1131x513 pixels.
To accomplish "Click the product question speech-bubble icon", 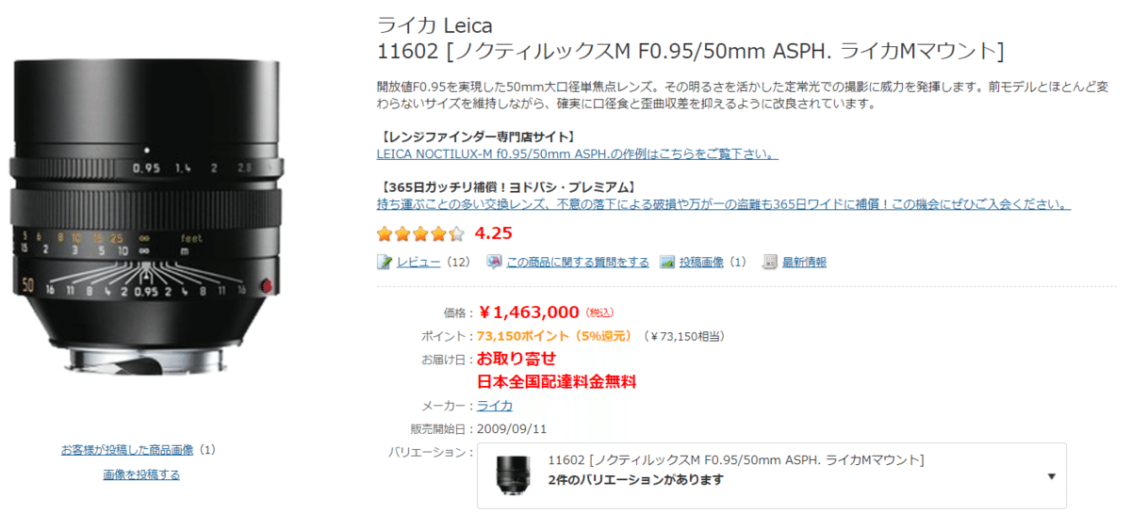I will 494,262.
